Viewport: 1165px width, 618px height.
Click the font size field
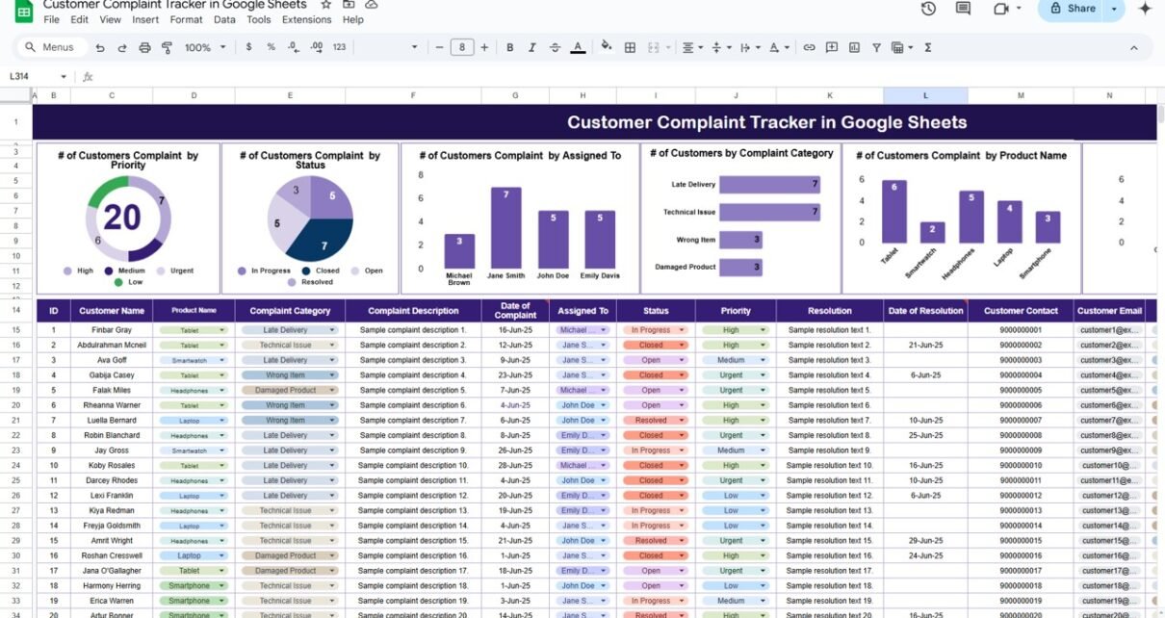[462, 47]
